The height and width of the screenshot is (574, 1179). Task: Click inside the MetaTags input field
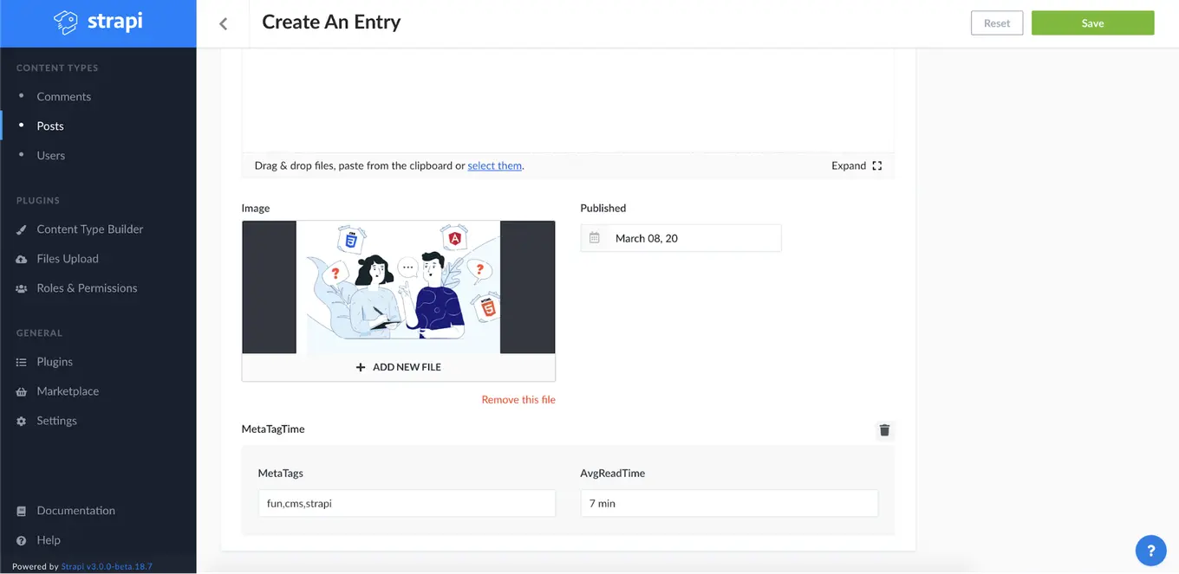pyautogui.click(x=407, y=503)
